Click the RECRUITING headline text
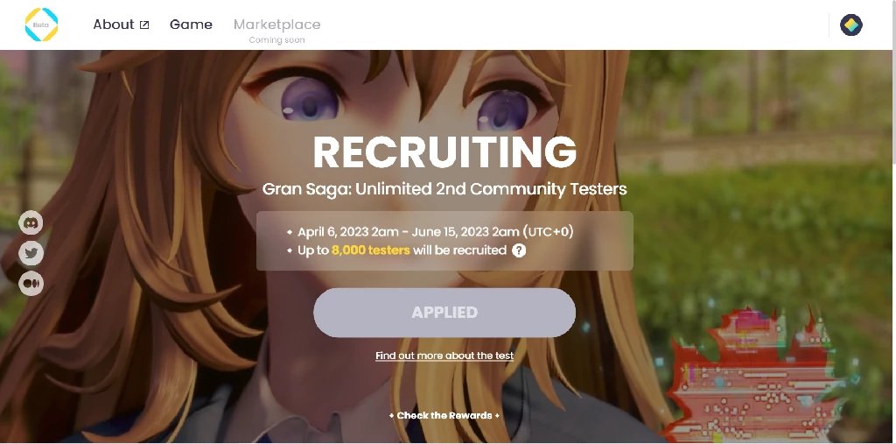This screenshot has width=896, height=444. [444, 152]
